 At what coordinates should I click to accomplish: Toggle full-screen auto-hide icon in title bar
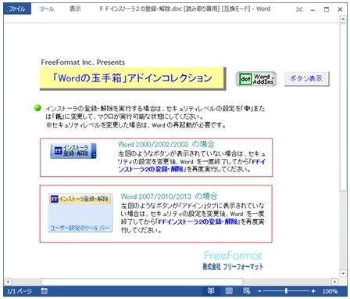(299, 9)
